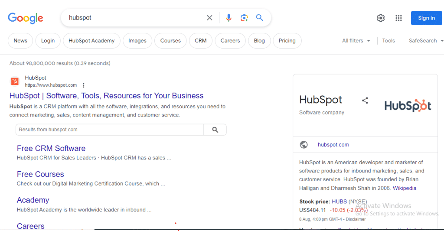Image resolution: width=444 pixels, height=231 pixels.
Task: Select the Careers filter chip
Action: (x=230, y=41)
